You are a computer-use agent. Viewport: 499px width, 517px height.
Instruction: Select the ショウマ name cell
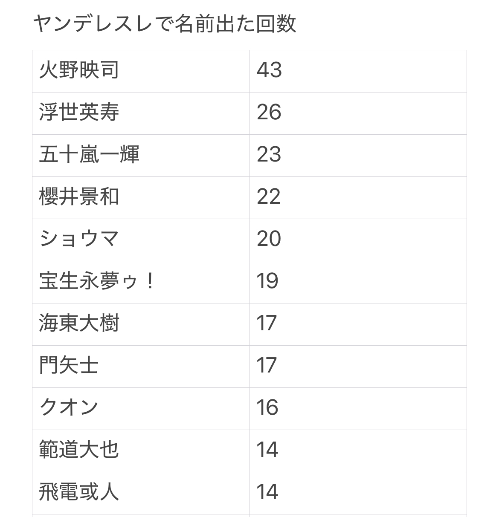pyautogui.click(x=79, y=239)
